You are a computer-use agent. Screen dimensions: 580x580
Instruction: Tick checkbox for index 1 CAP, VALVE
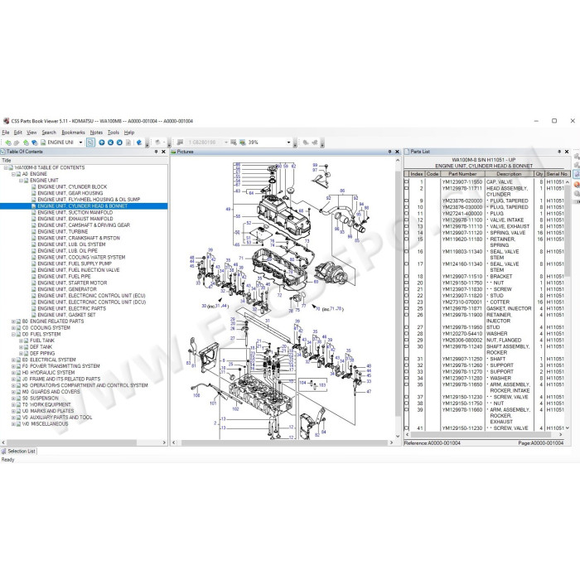[x=407, y=182]
